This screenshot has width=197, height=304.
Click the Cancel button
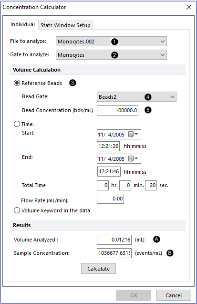pyautogui.click(x=174, y=295)
